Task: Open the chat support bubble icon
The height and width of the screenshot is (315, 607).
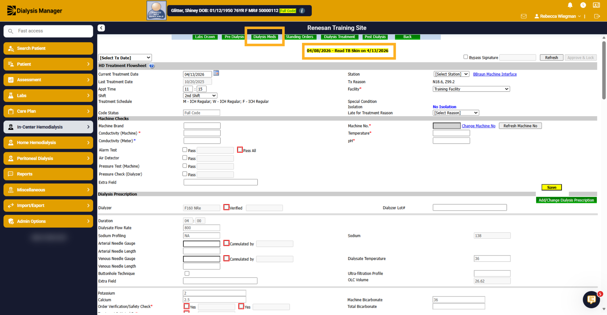Action: 591,300
